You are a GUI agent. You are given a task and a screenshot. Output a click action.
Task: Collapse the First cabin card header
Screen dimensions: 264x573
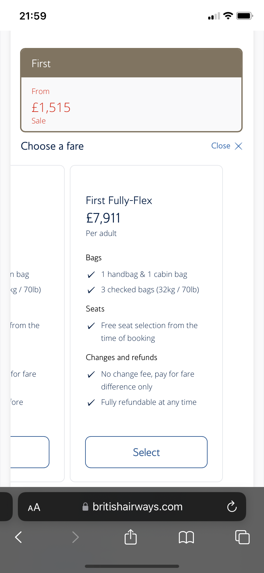click(131, 63)
